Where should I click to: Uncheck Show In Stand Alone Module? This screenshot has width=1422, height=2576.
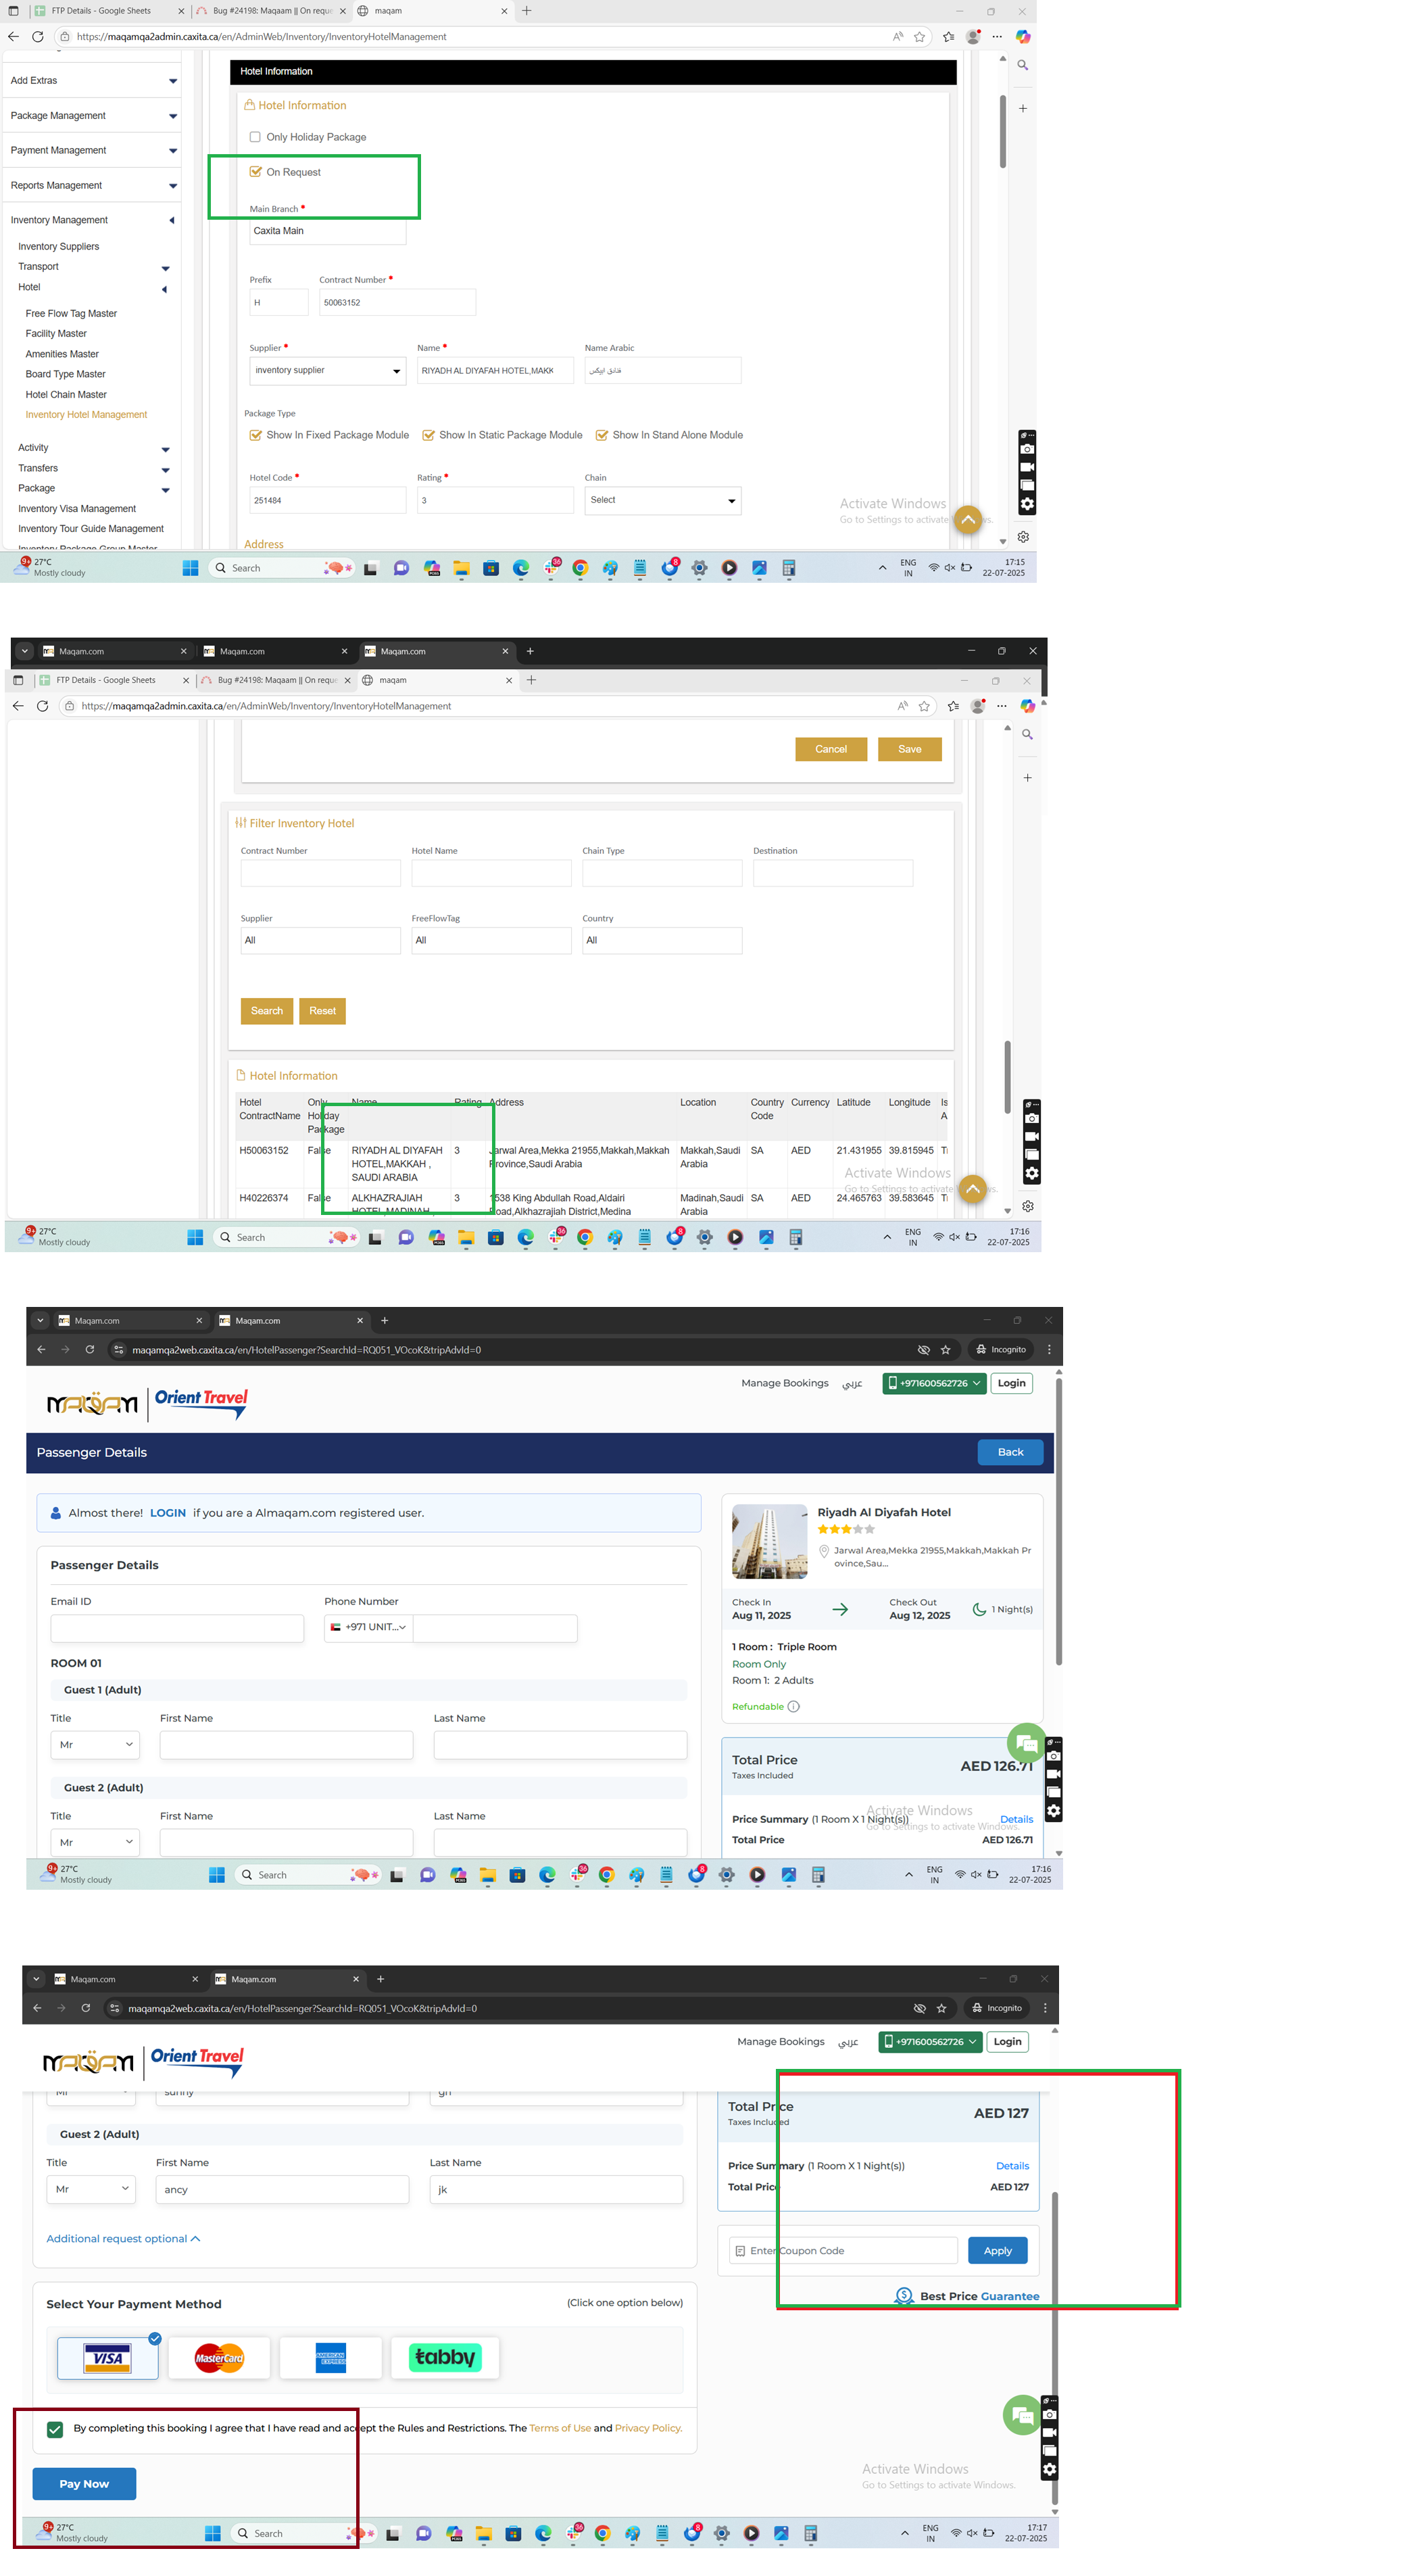click(x=602, y=435)
